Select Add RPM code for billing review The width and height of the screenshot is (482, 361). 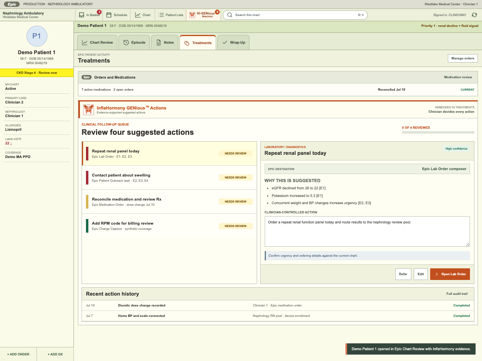coord(169,226)
